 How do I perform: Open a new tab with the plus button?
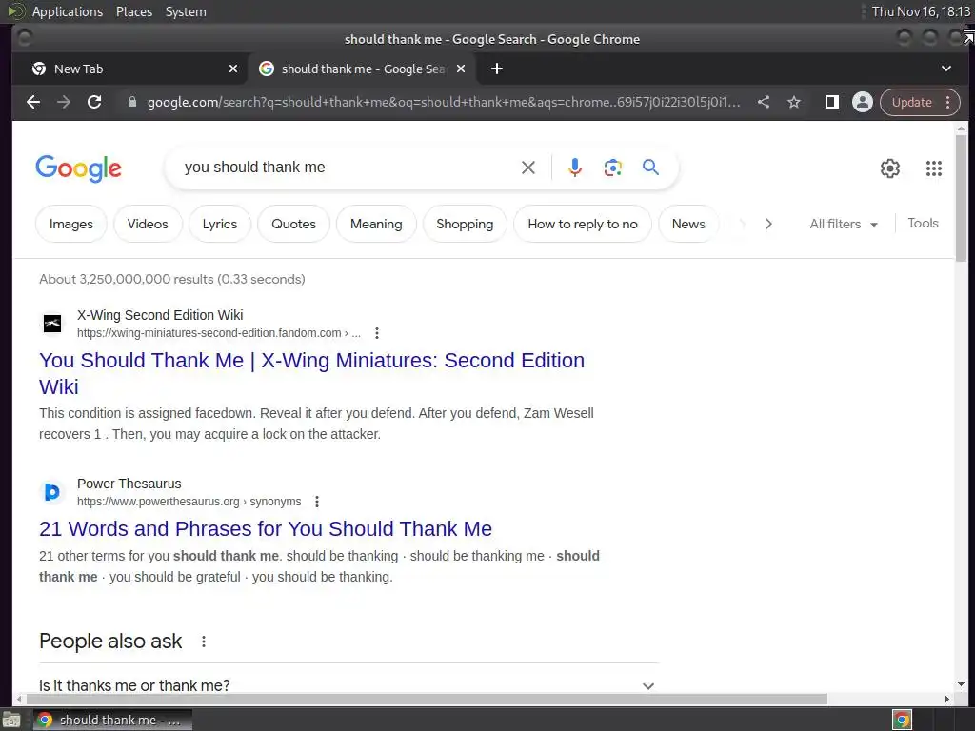[497, 69]
